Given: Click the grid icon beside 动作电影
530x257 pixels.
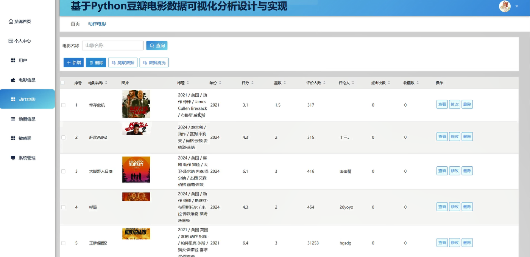Looking at the screenshot, I should coord(13,99).
